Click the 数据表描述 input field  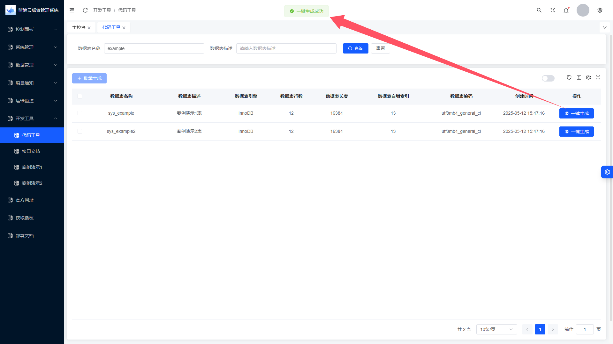286,48
